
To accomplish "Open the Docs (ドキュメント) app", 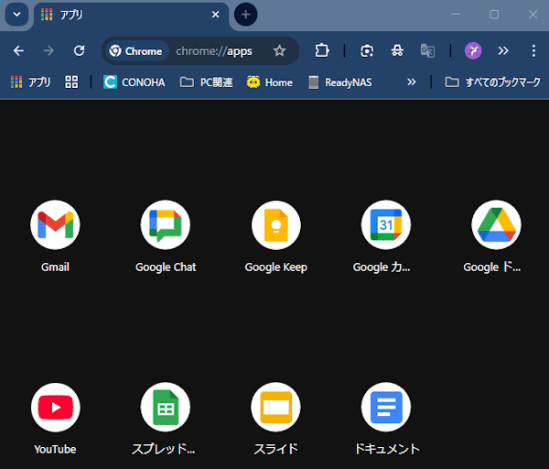I will pyautogui.click(x=386, y=408).
